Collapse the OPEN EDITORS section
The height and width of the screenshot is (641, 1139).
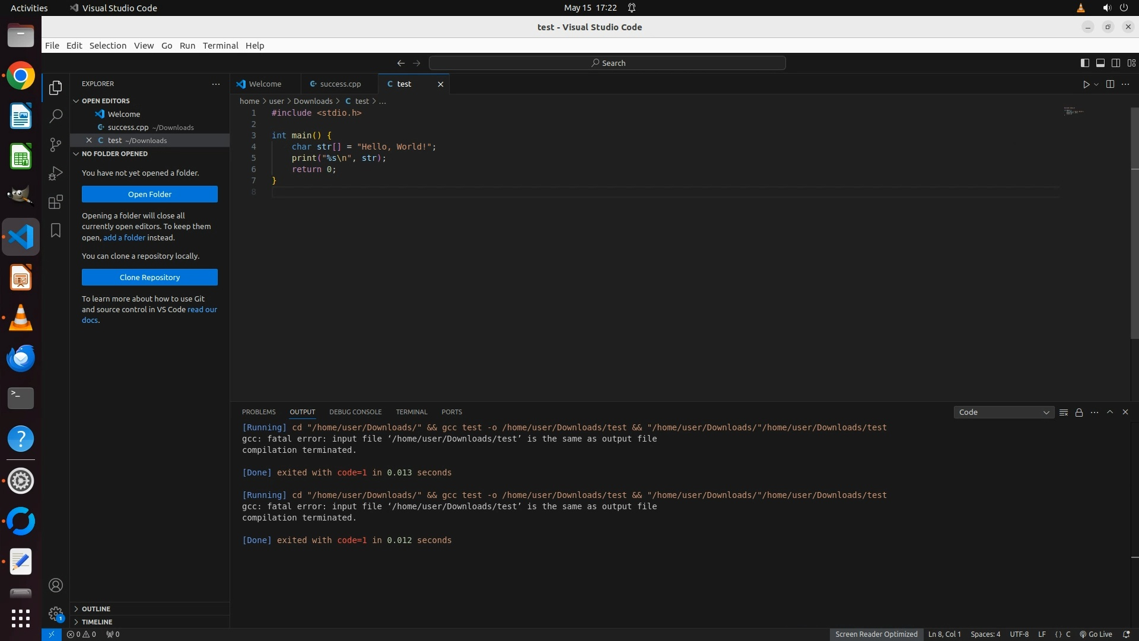106,101
